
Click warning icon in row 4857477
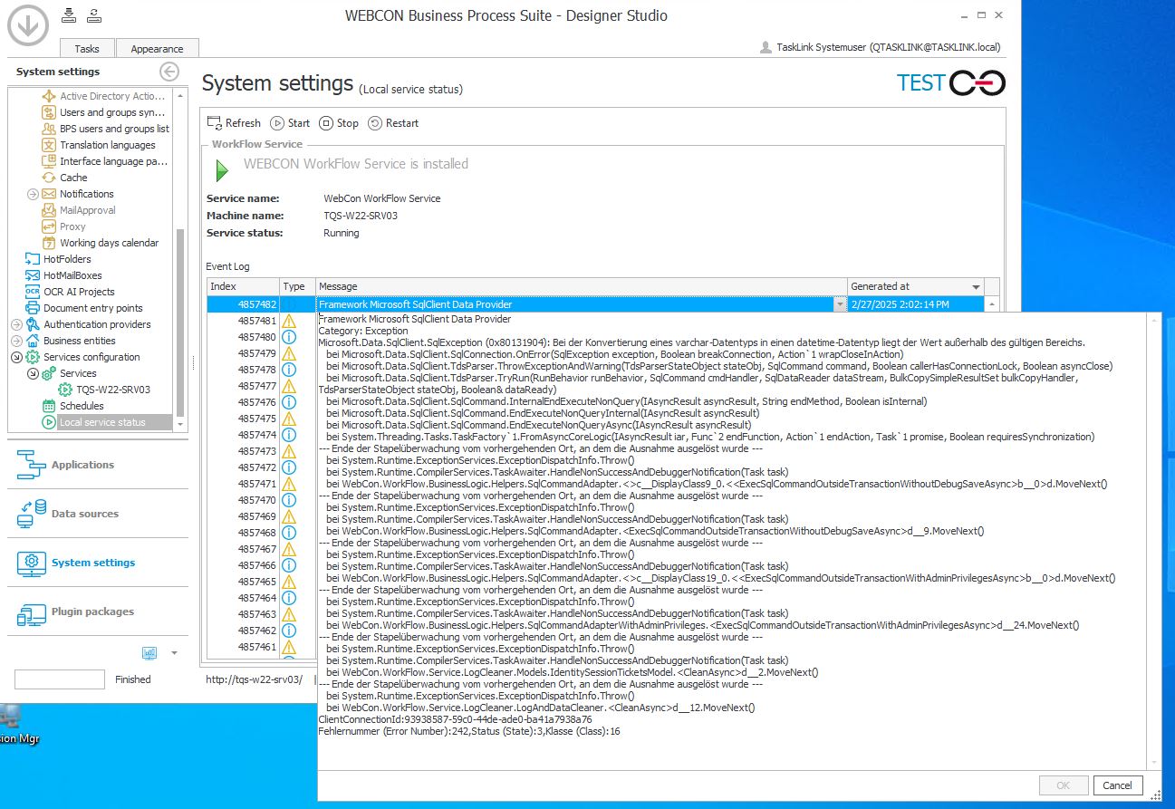[289, 386]
